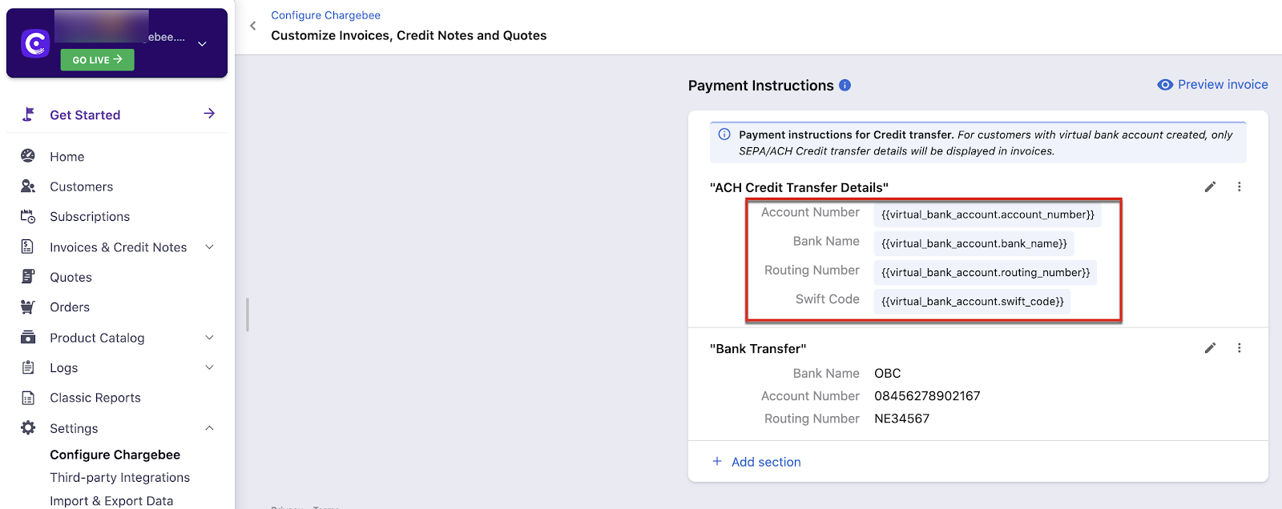Edit the ACH Credit Transfer Details section

click(1210, 186)
